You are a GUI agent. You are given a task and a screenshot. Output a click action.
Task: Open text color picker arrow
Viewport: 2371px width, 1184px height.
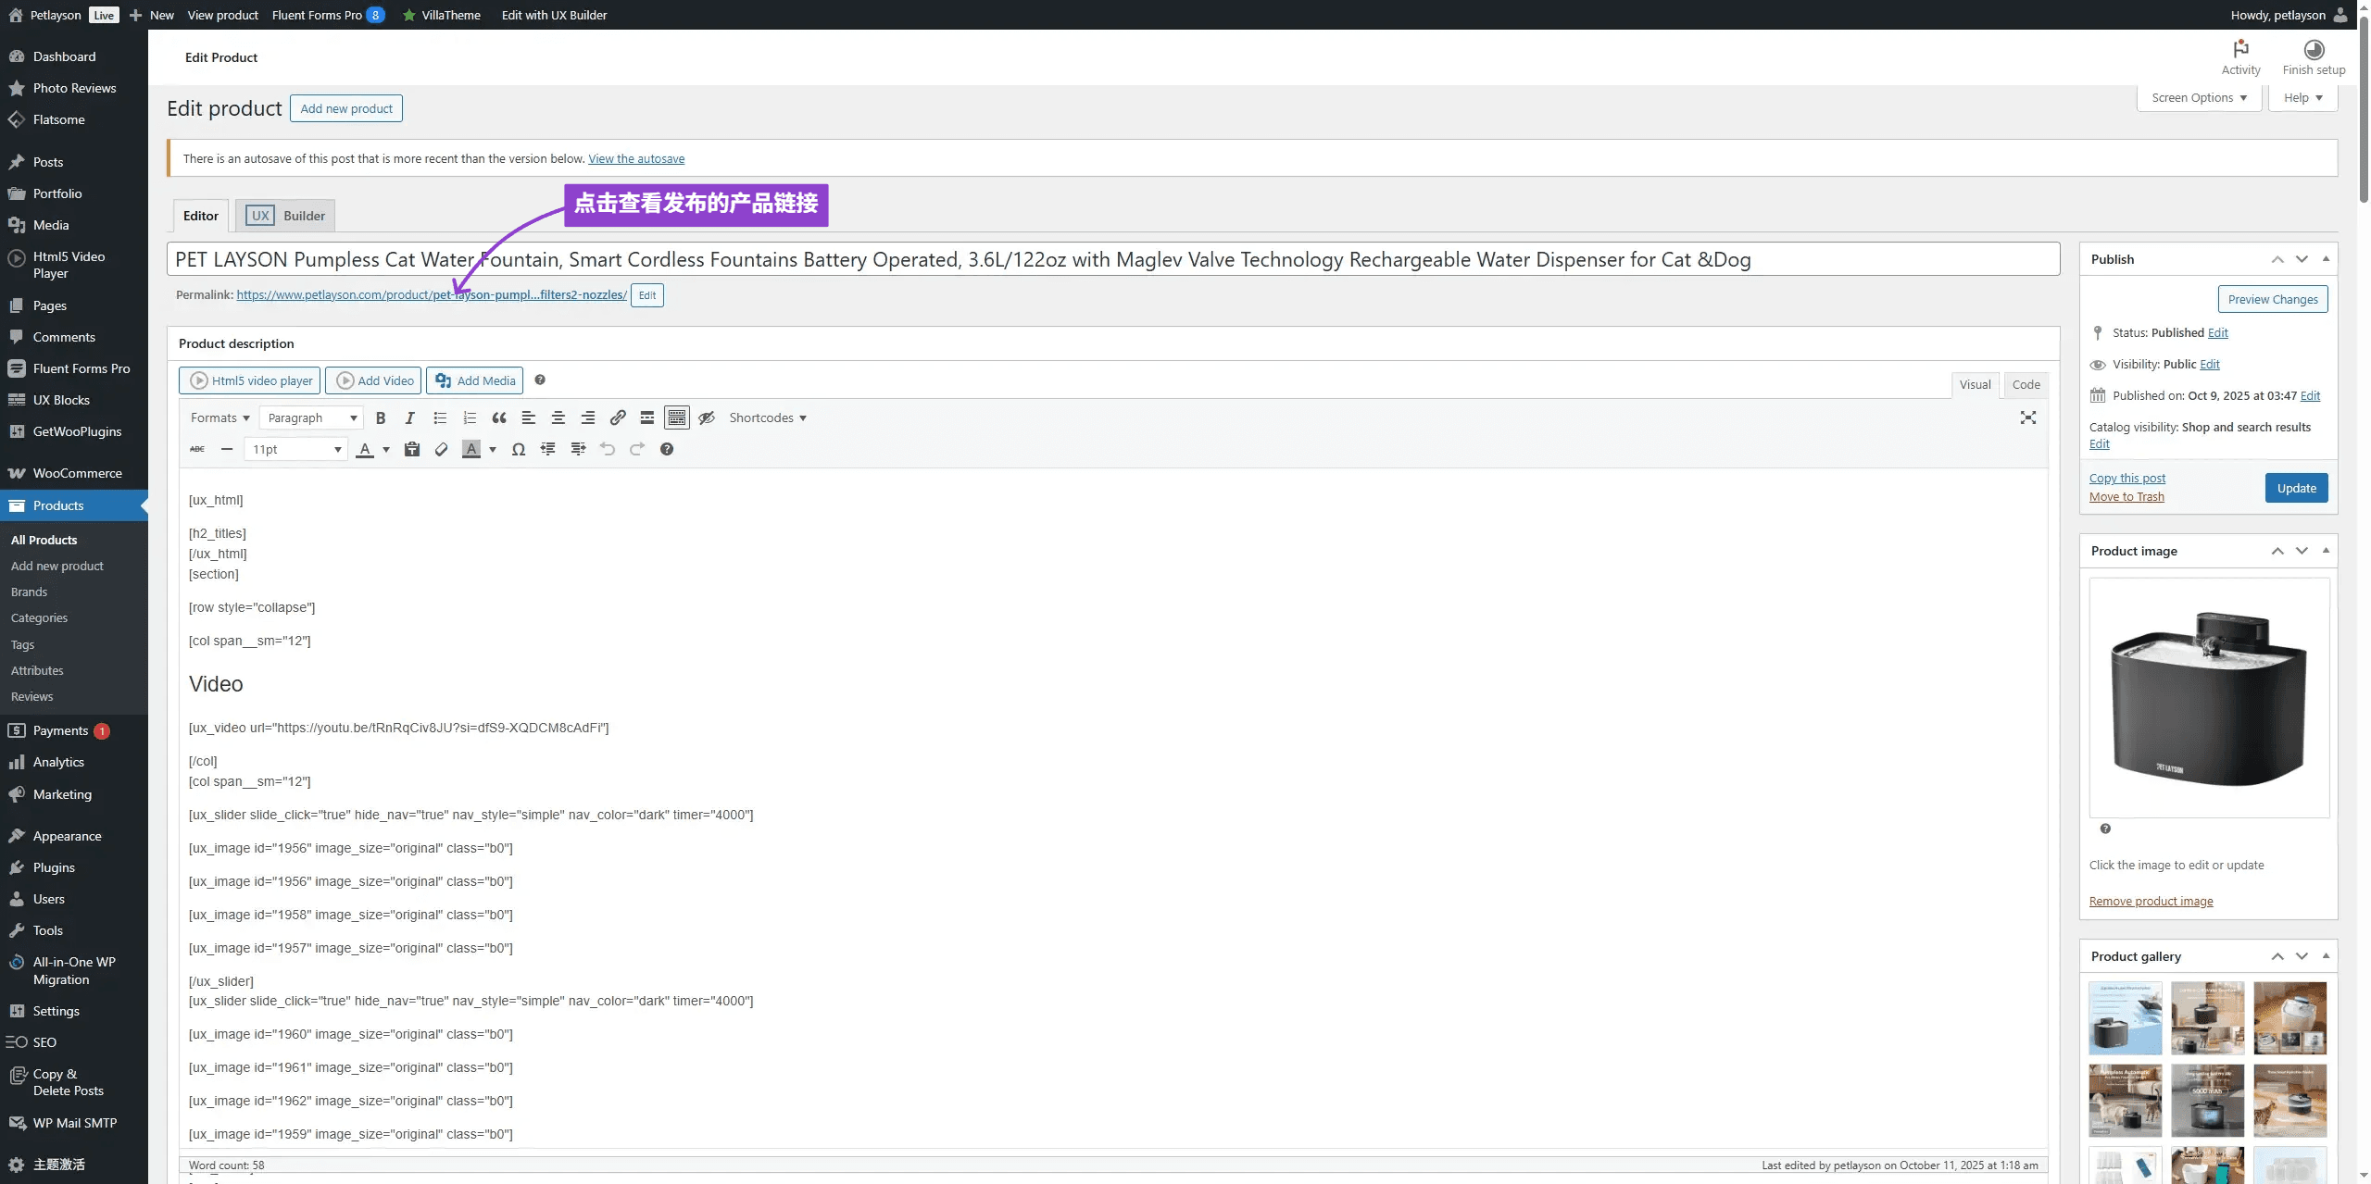pos(386,450)
